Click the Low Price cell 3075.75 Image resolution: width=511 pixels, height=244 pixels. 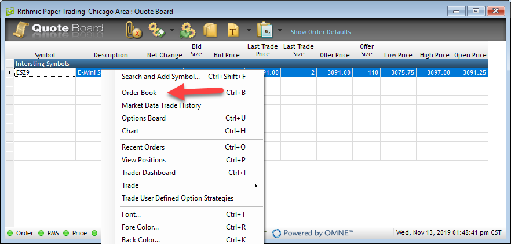point(398,72)
